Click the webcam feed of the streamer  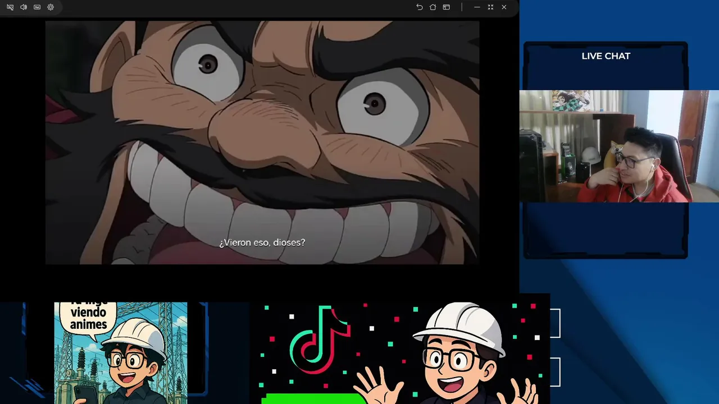(x=619, y=146)
